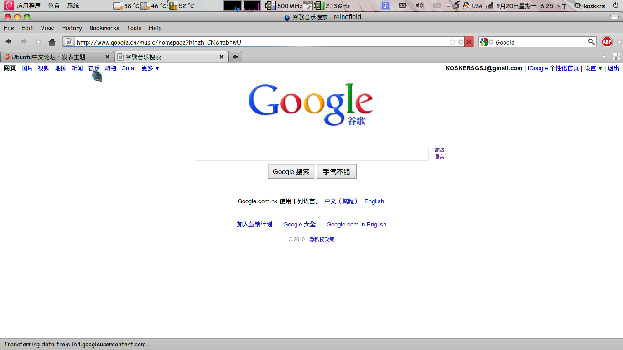Open iGoogle 个性化首页 link
The height and width of the screenshot is (350, 623).
[x=553, y=68]
